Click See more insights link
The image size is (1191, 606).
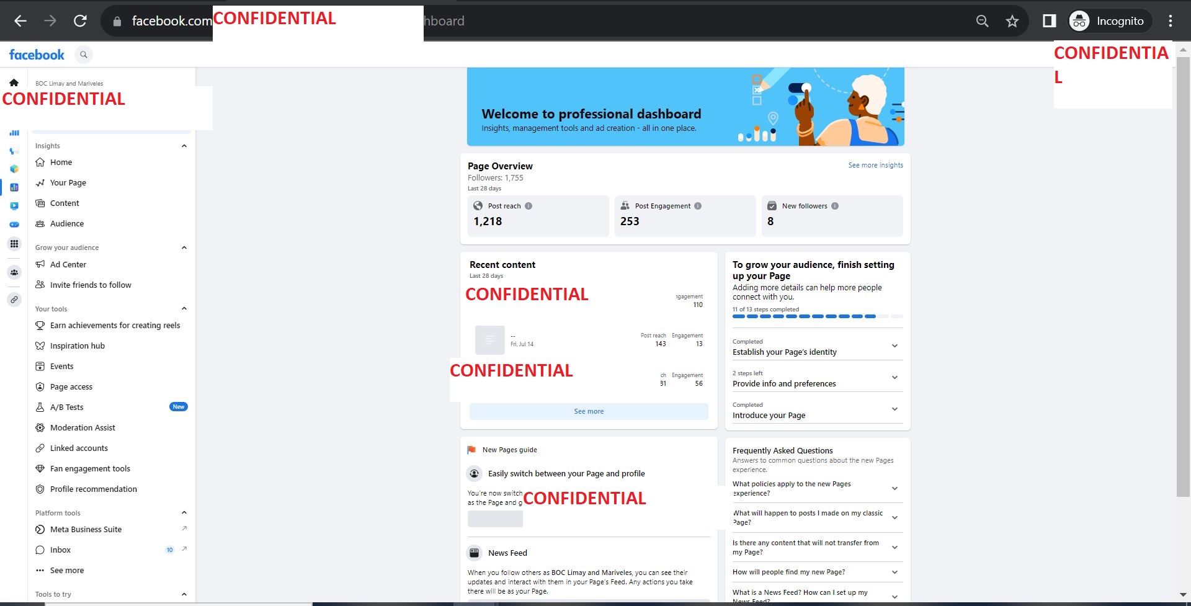click(875, 166)
